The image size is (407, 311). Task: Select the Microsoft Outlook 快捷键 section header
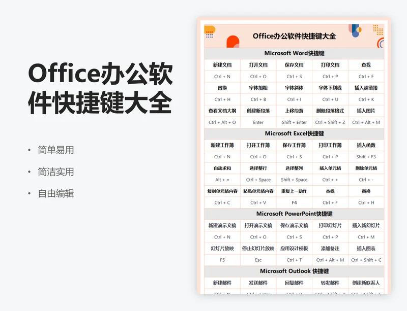pos(294,271)
